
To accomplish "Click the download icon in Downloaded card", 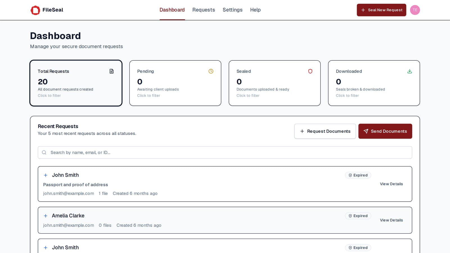I will click(409, 71).
